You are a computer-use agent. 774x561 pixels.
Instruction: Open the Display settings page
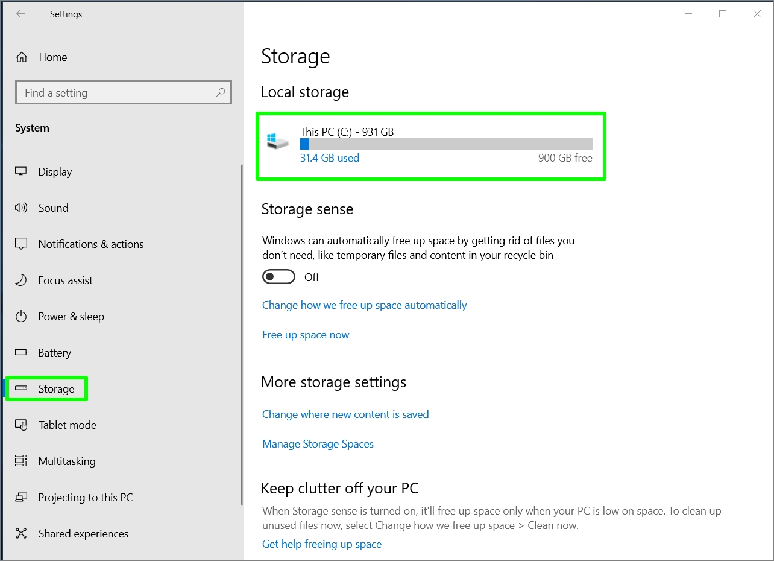click(55, 172)
